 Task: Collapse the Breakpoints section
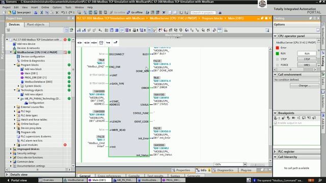pos(275,113)
